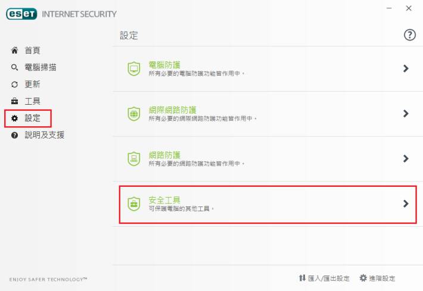The image size is (423, 291).
Task: Open the help question mark icon
Action: point(409,35)
